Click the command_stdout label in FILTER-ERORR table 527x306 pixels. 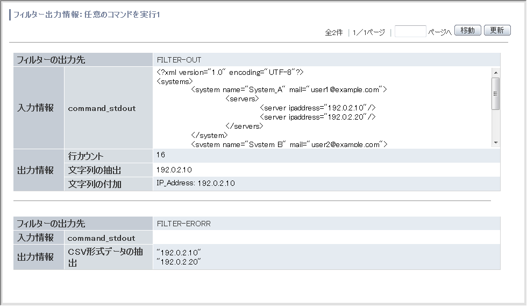coord(101,238)
